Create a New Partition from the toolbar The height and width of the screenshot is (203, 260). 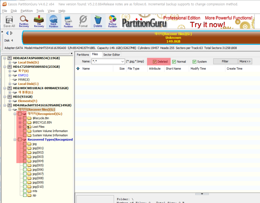[68, 21]
